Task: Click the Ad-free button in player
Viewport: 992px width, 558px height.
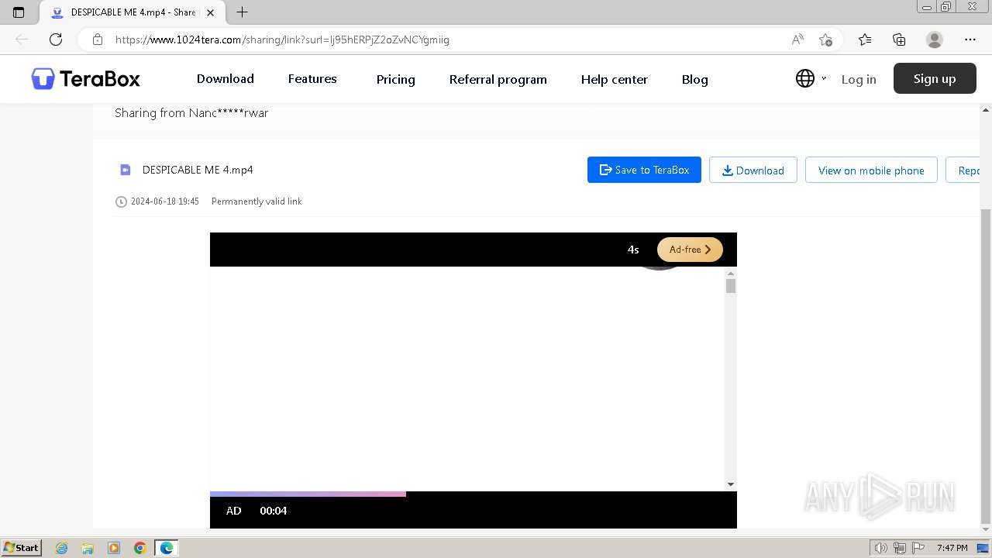Action: [690, 250]
